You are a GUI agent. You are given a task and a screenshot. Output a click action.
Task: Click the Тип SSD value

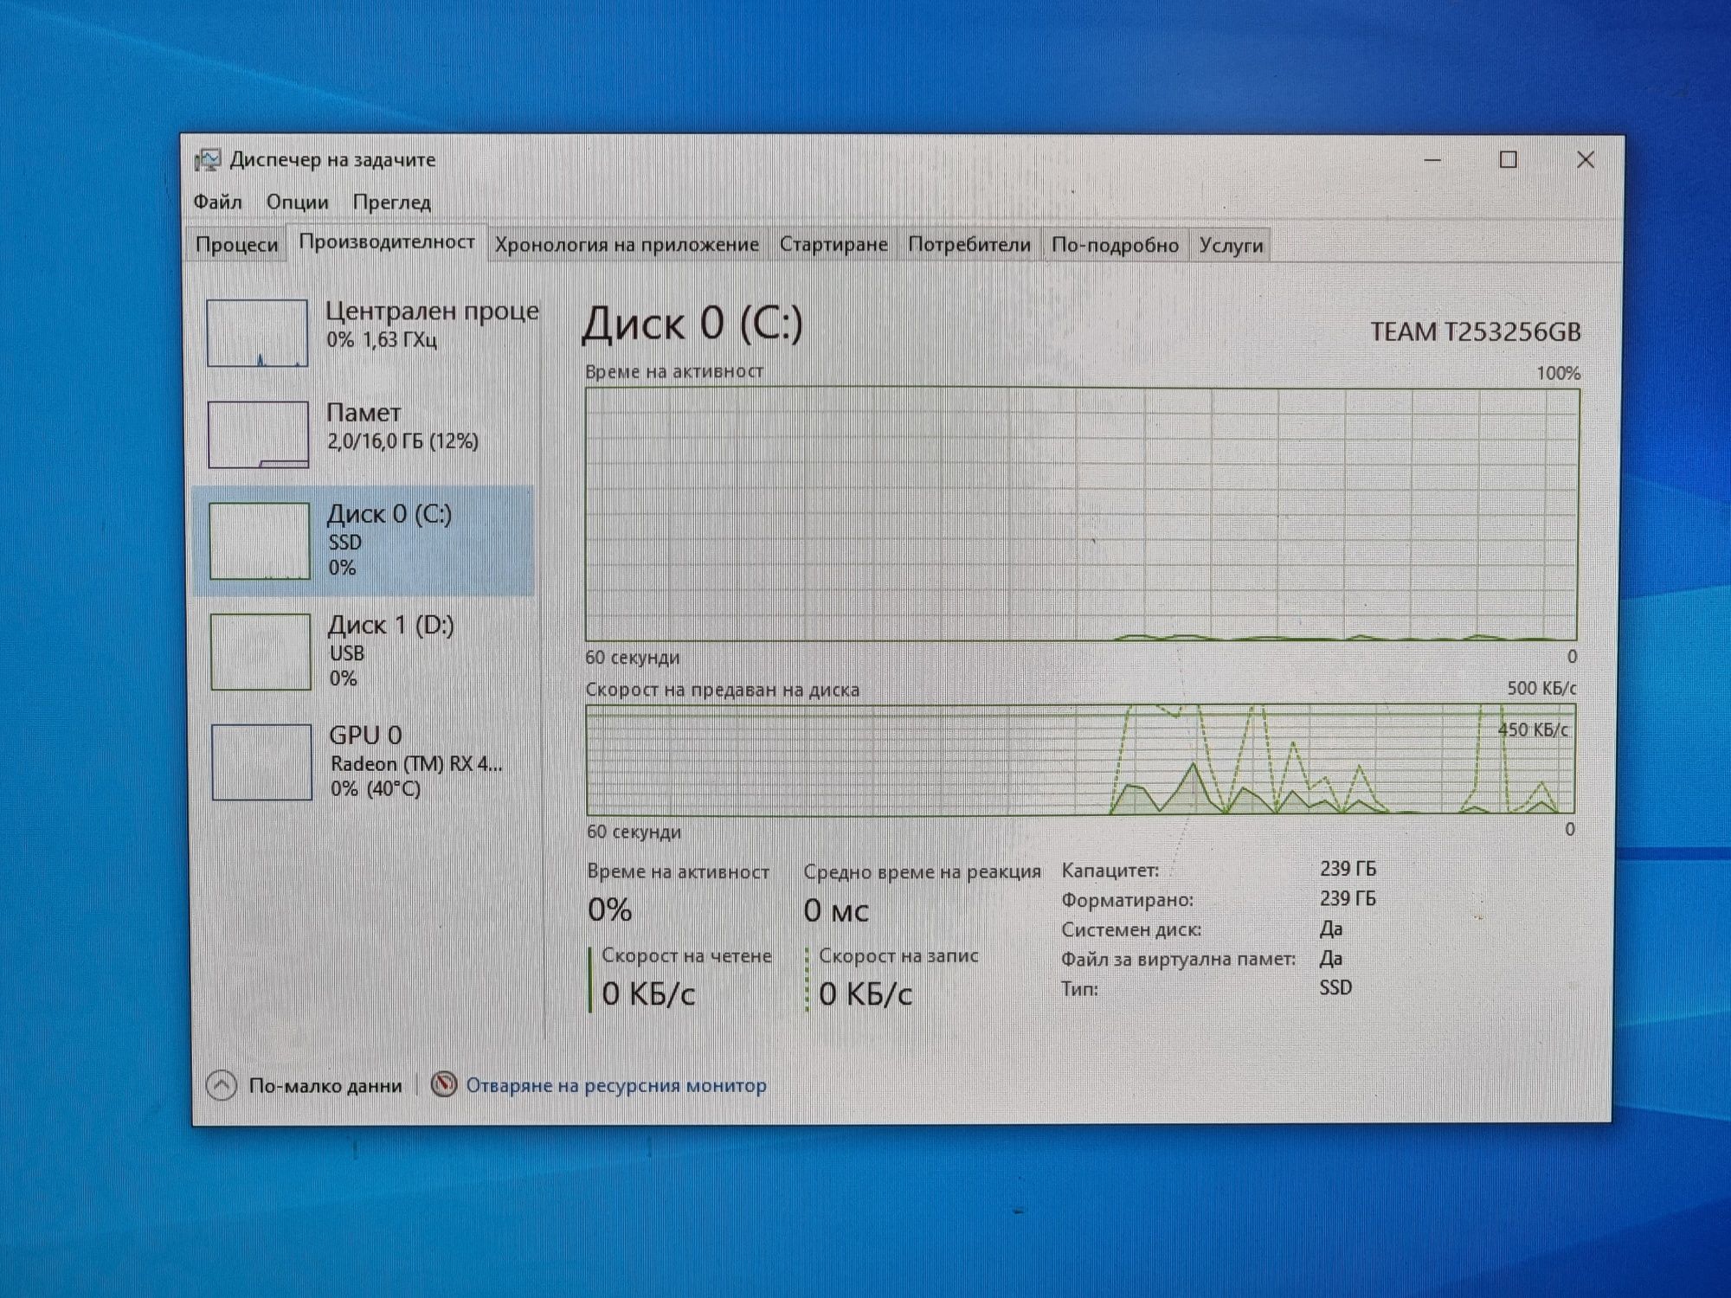click(x=1335, y=988)
